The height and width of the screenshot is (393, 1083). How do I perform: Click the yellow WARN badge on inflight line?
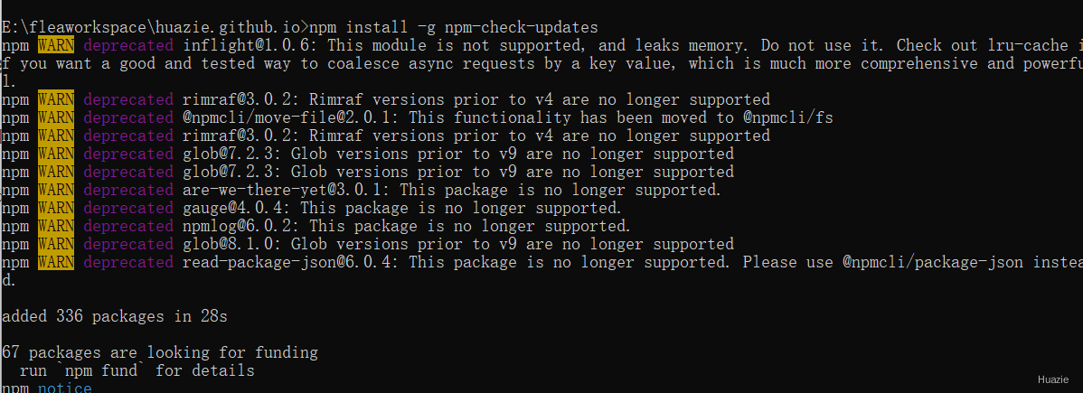pos(56,45)
